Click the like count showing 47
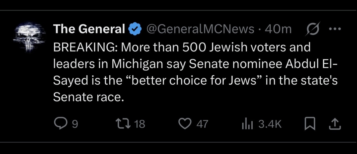357x154 pixels. [x=202, y=124]
